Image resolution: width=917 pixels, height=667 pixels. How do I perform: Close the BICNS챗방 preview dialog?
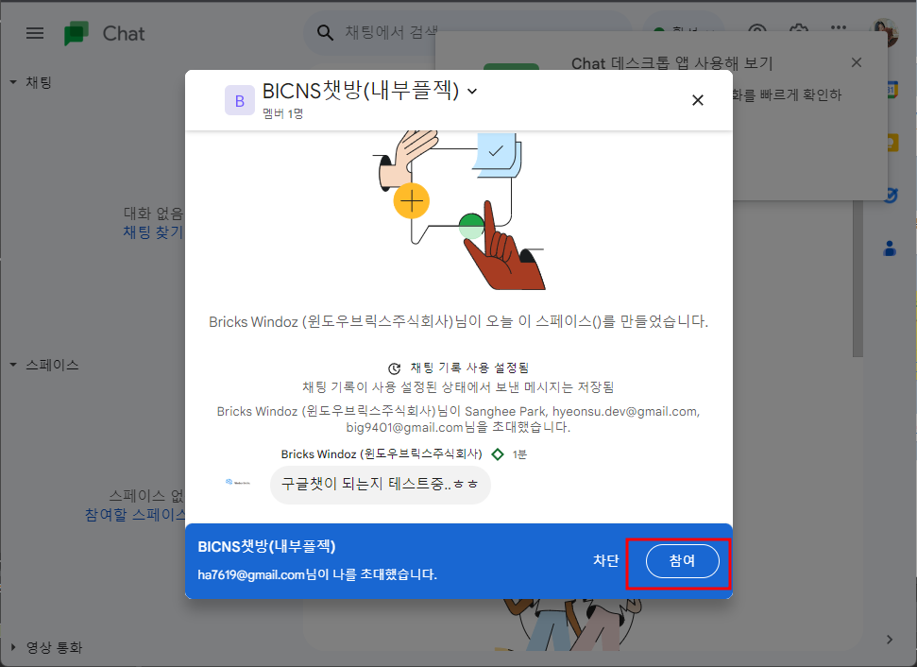pyautogui.click(x=697, y=100)
